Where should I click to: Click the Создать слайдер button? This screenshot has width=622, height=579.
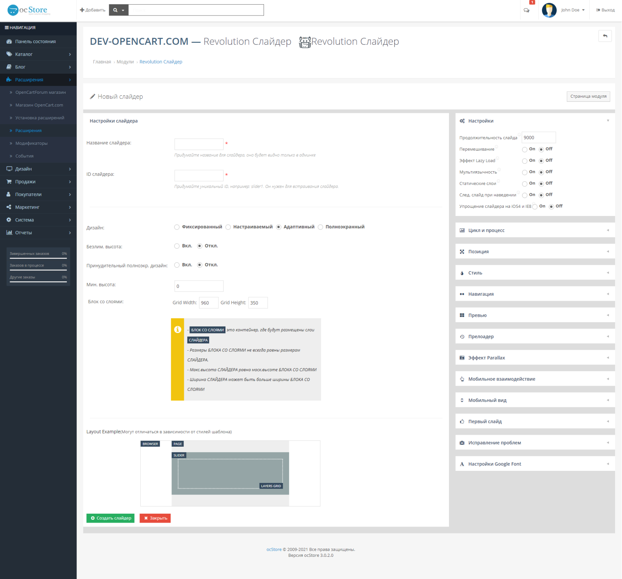(x=110, y=518)
